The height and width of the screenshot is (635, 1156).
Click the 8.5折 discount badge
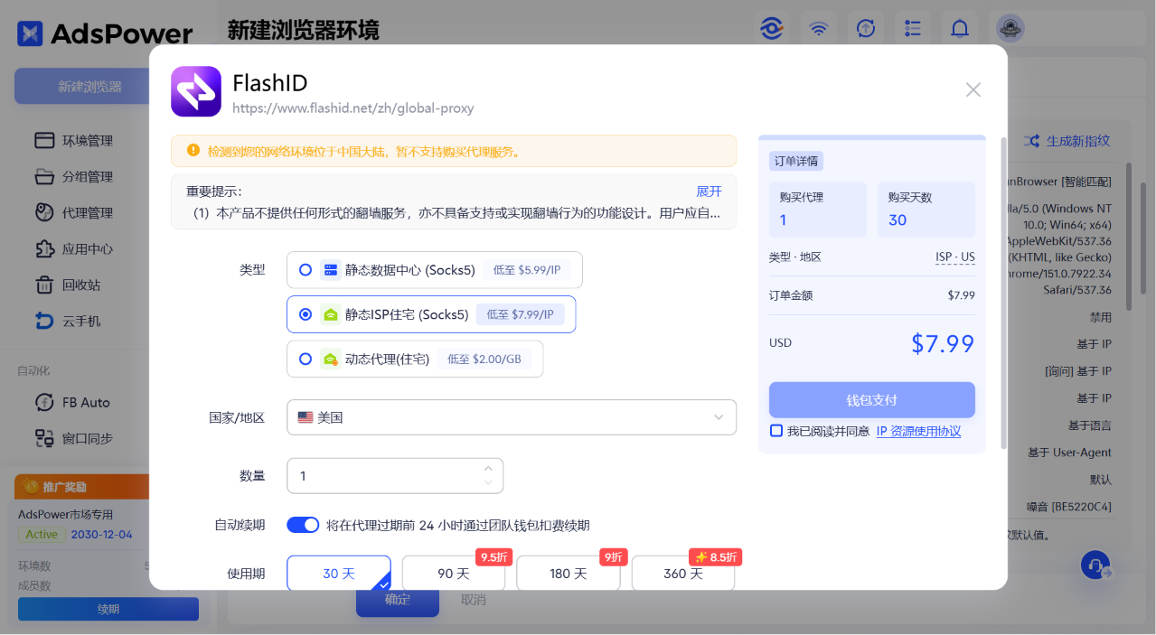[715, 557]
